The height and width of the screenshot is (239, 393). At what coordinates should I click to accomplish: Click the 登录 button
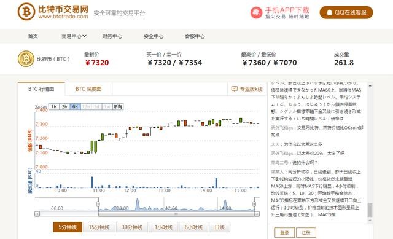[284, 232]
